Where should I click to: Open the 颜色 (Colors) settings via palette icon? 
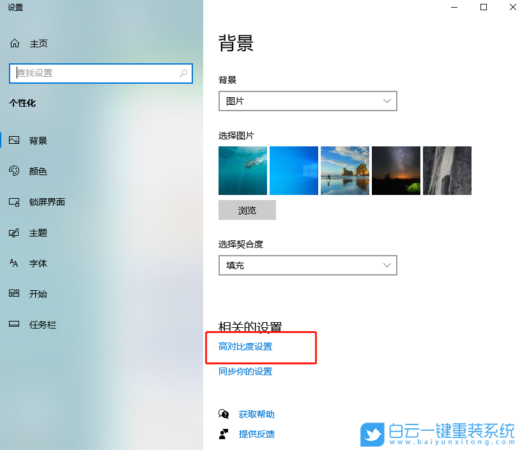coord(15,171)
